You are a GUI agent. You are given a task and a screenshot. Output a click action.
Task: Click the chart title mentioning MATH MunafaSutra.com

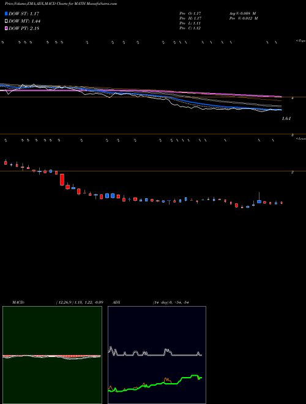point(61,4)
